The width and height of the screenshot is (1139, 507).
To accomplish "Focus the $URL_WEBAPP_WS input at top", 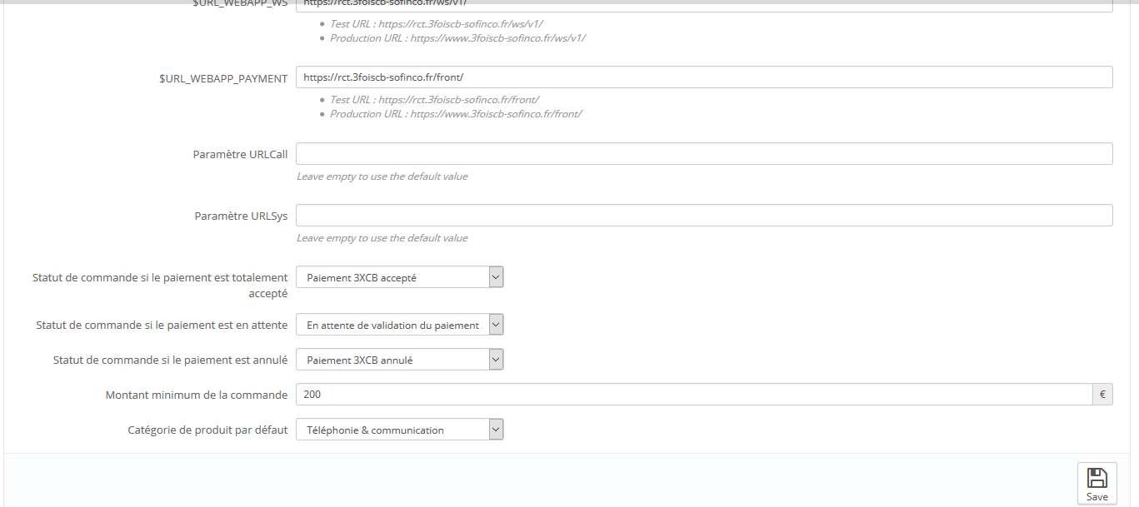I will click(704, 4).
